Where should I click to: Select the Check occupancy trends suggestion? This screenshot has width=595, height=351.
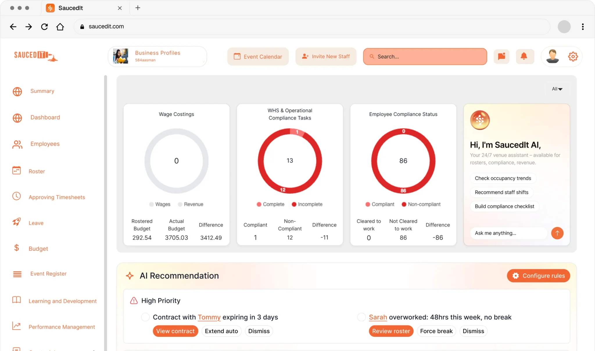tap(503, 178)
